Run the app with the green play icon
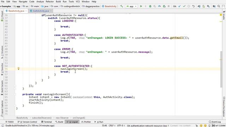This screenshot has height=127, width=226. (141, 6)
